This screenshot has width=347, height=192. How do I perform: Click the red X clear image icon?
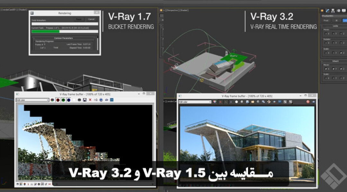tap(90, 100)
